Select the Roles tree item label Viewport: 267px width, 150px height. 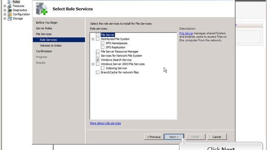coord(16,2)
